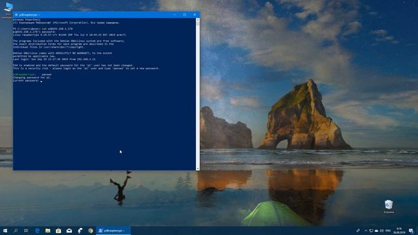Open the This PC desktop icon
Viewport: 418px width, 235px height.
pyautogui.click(x=8, y=10)
